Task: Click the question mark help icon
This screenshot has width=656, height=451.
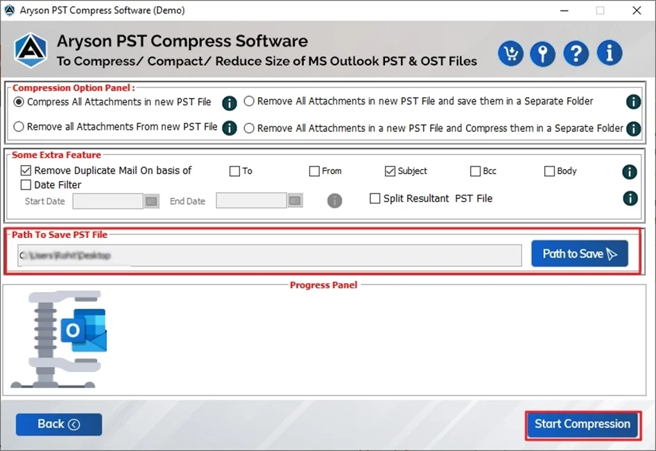Action: [576, 53]
